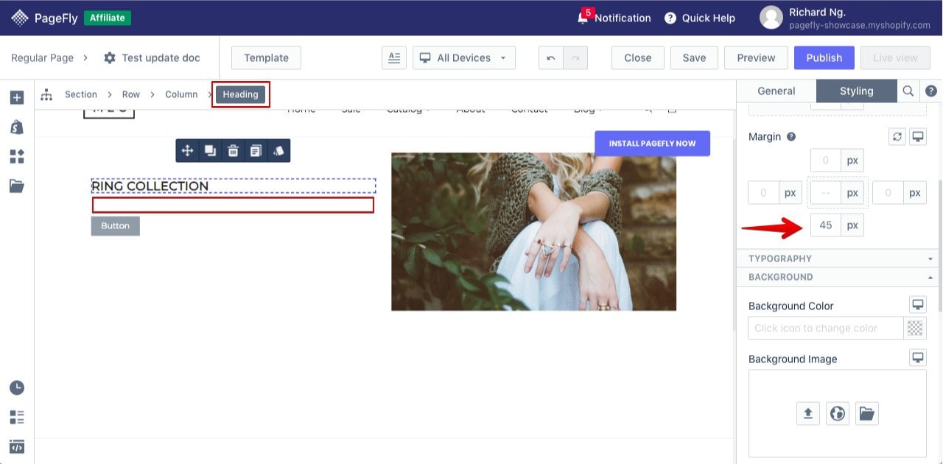This screenshot has width=943, height=464.
Task: Click the Background Color text field
Action: (826, 328)
